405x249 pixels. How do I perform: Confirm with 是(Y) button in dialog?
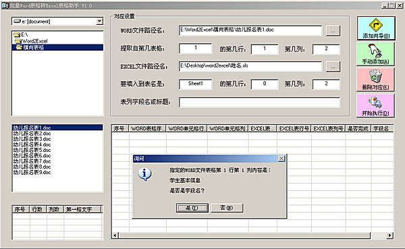coord(192,208)
